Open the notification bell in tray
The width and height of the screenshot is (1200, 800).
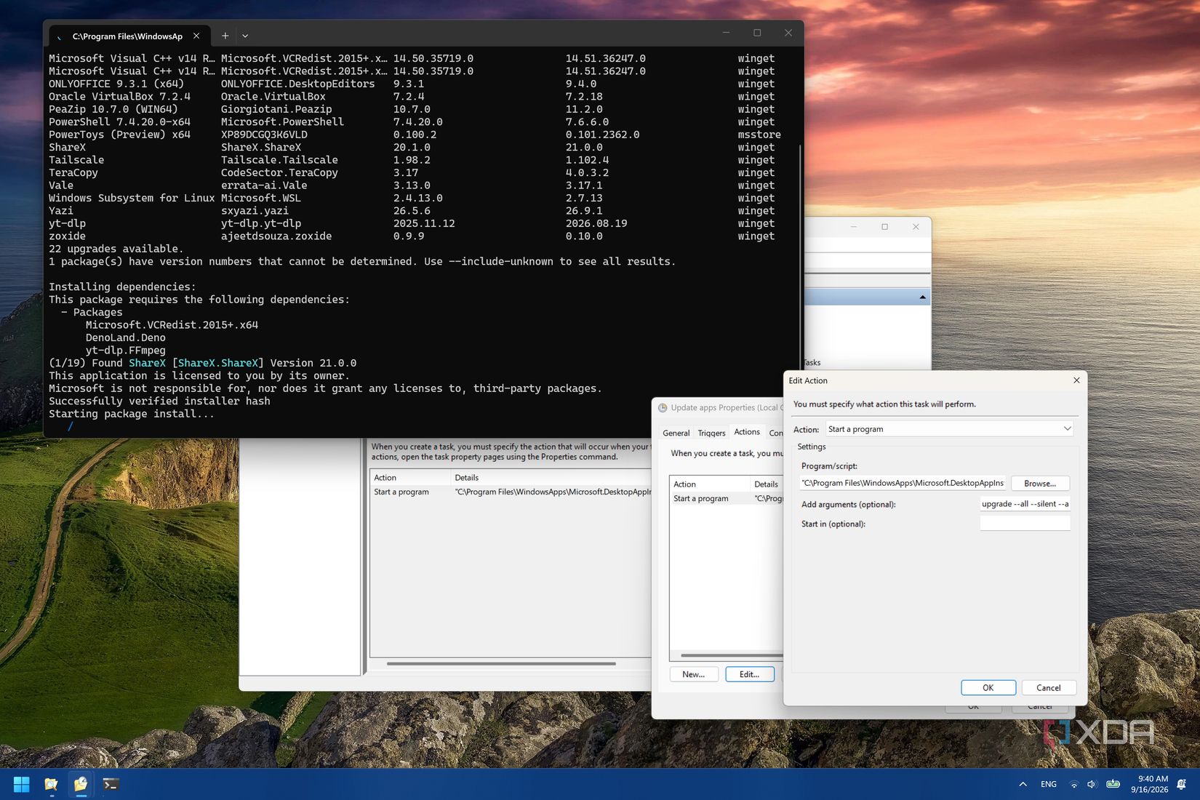click(x=1182, y=784)
